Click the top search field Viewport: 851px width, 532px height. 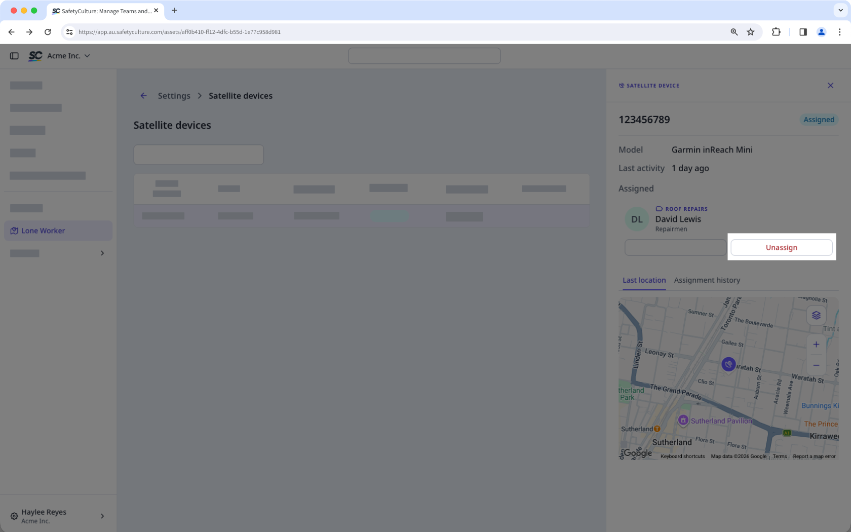[x=424, y=56]
